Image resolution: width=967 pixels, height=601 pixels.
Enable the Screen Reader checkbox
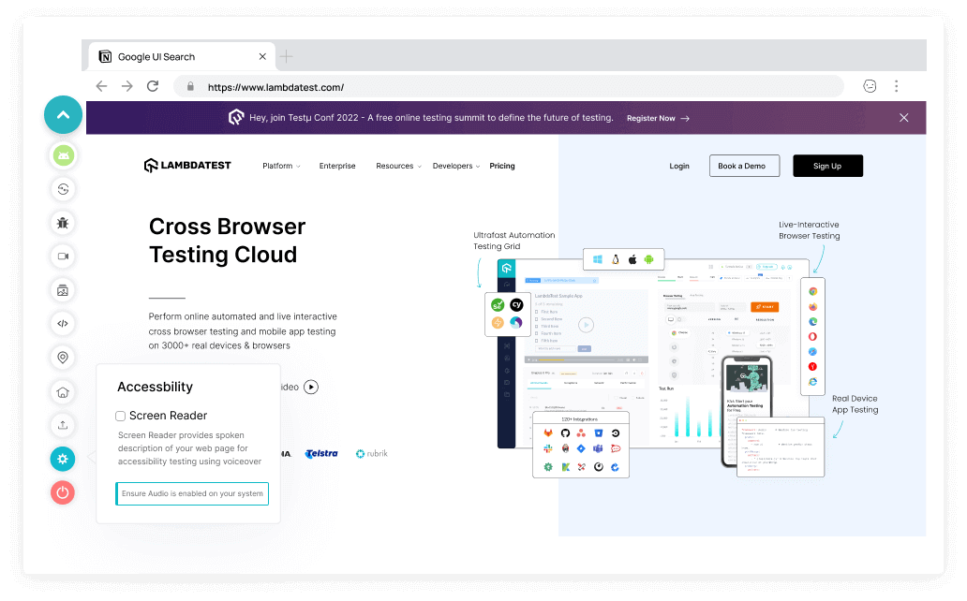[120, 415]
